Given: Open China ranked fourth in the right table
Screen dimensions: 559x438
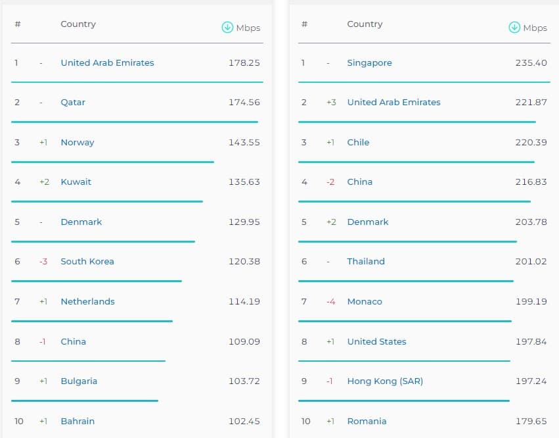Looking at the screenshot, I should click(x=359, y=182).
